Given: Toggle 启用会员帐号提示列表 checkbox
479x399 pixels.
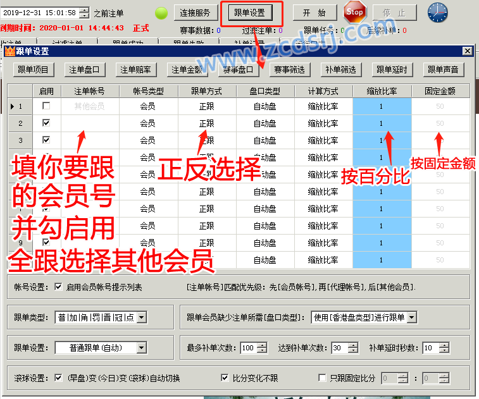Looking at the screenshot, I should (x=59, y=287).
